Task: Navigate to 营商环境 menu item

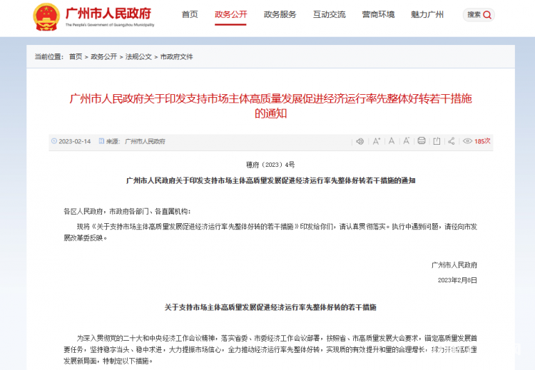Action: [x=378, y=14]
